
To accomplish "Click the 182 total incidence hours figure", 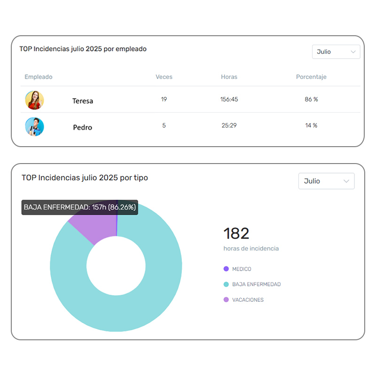I will click(236, 234).
